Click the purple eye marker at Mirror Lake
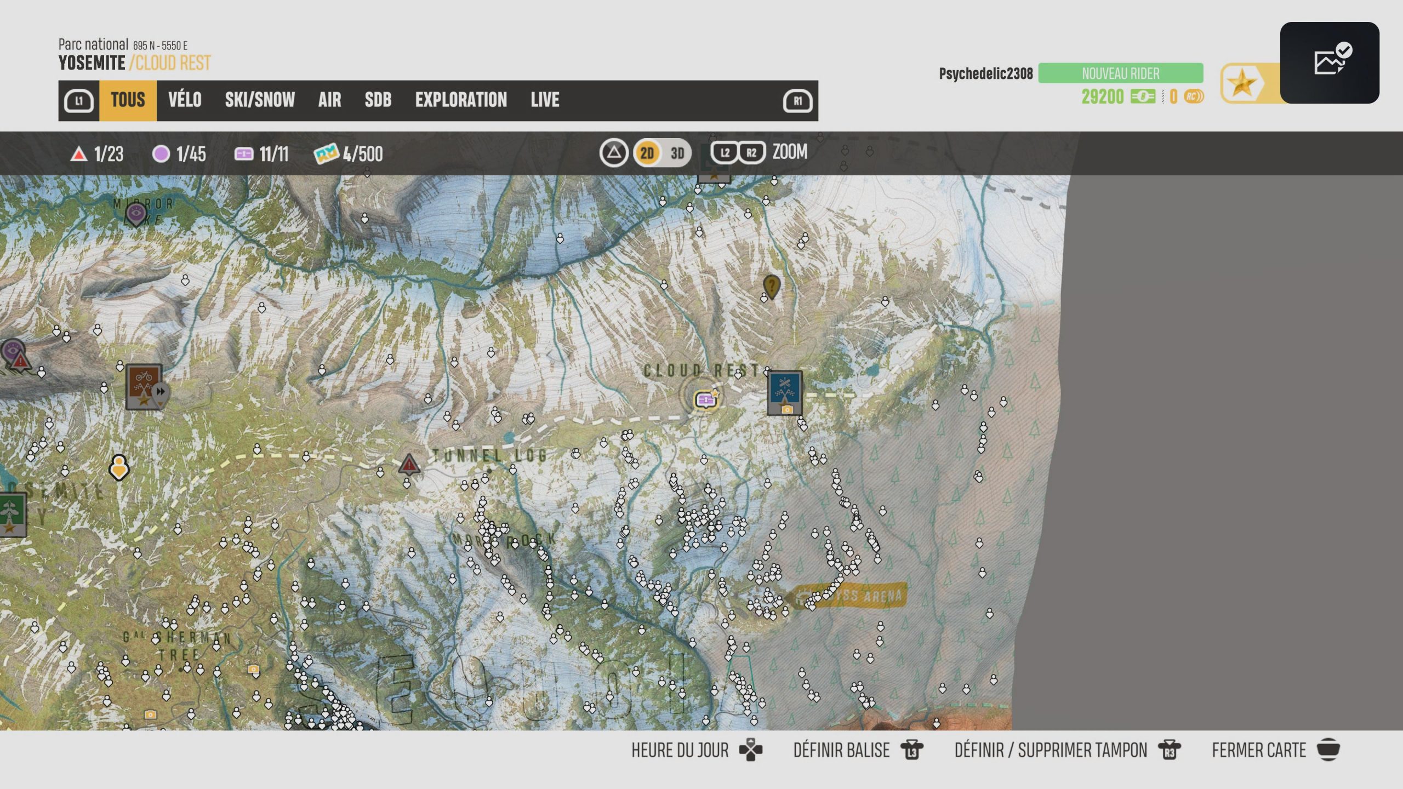This screenshot has width=1403, height=789. click(x=135, y=213)
